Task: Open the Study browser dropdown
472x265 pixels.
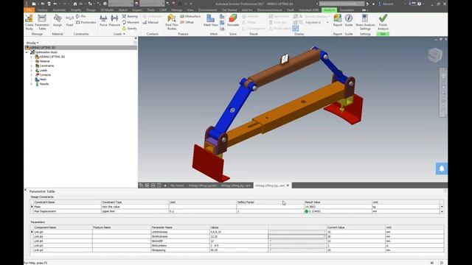Action: point(32,43)
